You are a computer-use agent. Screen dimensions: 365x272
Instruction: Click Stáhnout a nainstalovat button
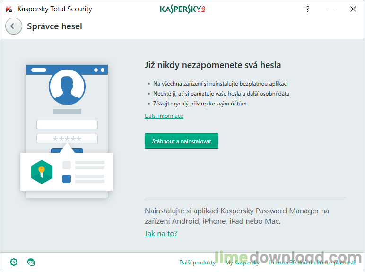click(182, 141)
